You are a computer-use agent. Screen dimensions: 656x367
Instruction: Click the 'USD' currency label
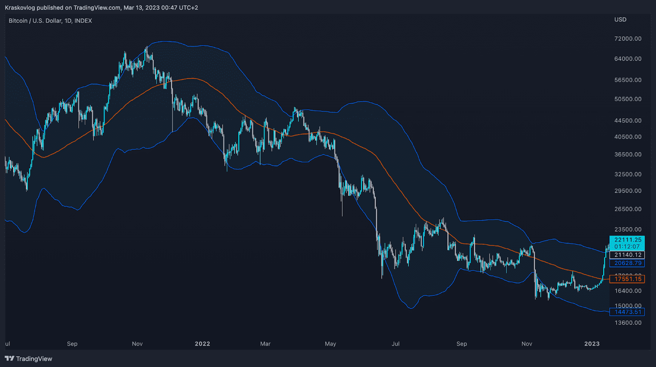620,20
